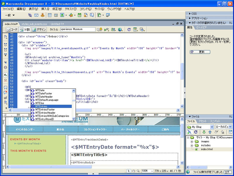Insert an image via the Insert bar
Image resolution: width=234 pixels, height=176 pixels.
(62, 15)
